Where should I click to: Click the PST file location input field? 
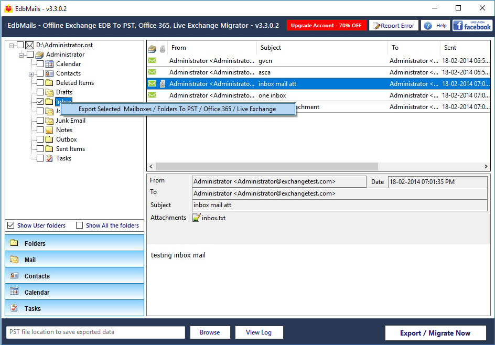pos(94,332)
